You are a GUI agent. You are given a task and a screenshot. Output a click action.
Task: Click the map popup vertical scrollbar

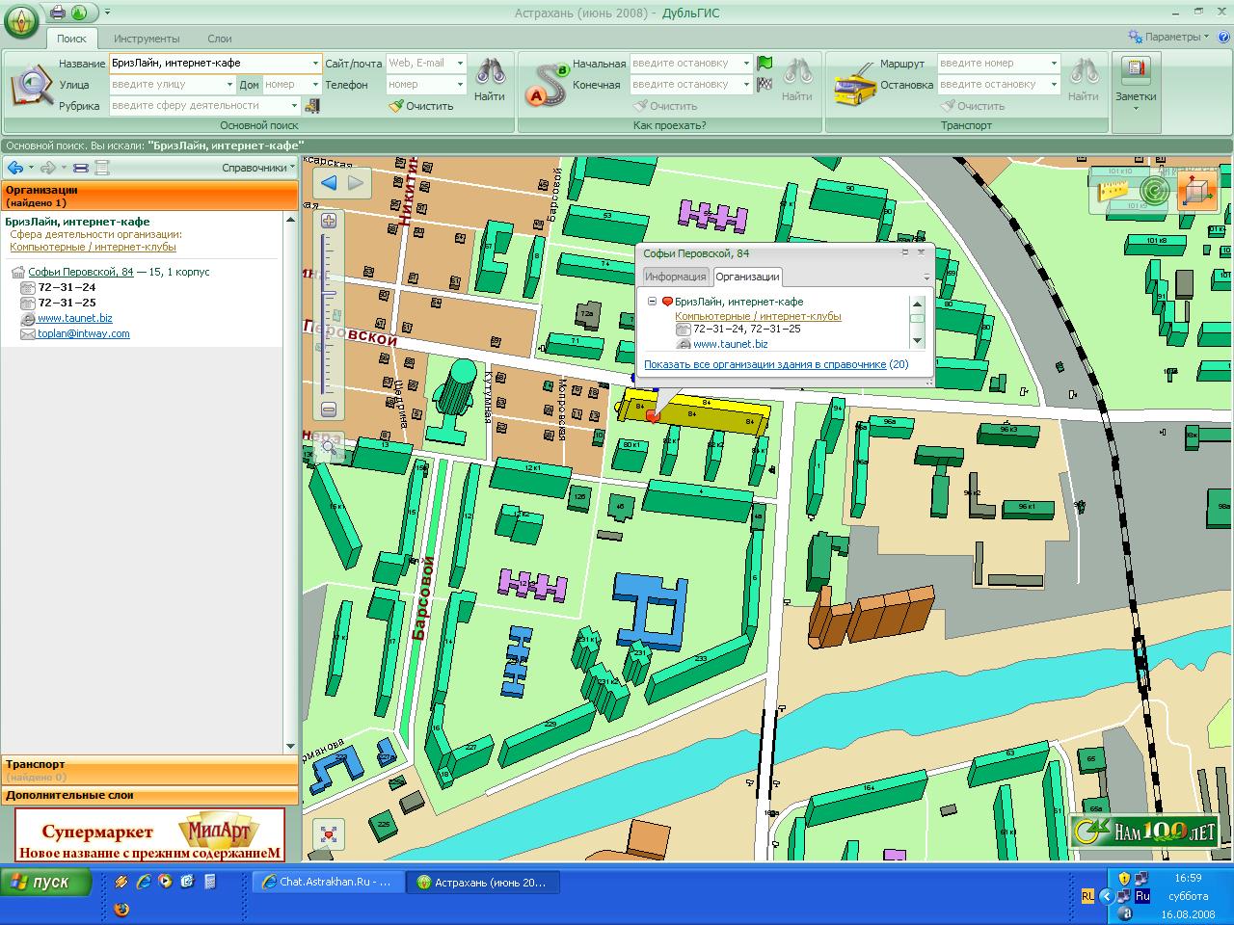point(917,322)
